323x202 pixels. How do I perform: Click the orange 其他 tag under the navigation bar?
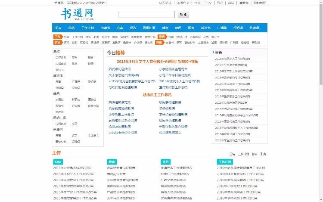click(x=160, y=42)
